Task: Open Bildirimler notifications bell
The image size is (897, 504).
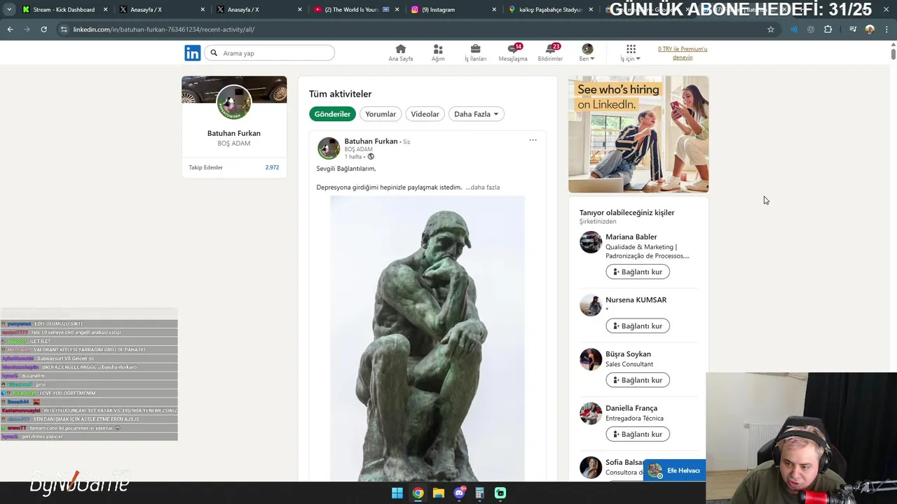Action: point(550,53)
